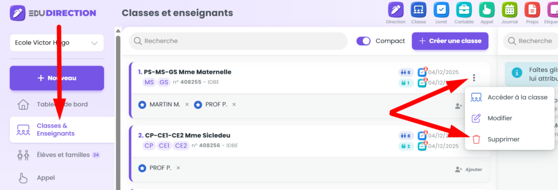Image resolution: width=558 pixels, height=190 pixels.
Task: Open the Appel app icon in the top bar
Action: (487, 10)
